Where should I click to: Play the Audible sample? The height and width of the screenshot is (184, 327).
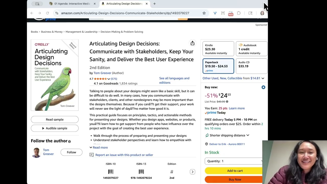click(55, 128)
